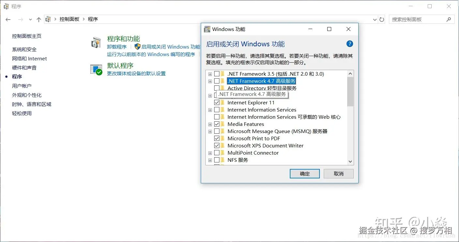The height and width of the screenshot is (242, 459).
Task: Check the .NET Framework 4.7 高级服务 checkbox
Action: point(217,81)
